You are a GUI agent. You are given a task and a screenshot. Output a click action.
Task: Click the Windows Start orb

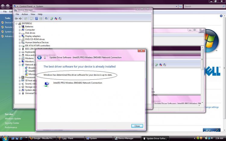tap(5, 138)
